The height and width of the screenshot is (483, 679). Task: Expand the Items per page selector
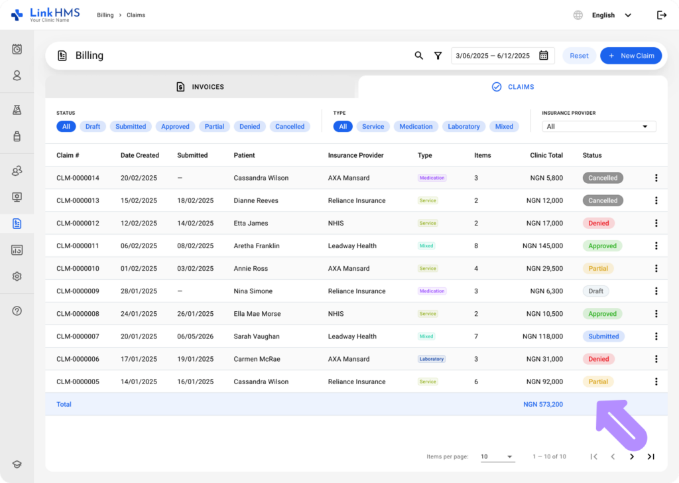(x=497, y=456)
